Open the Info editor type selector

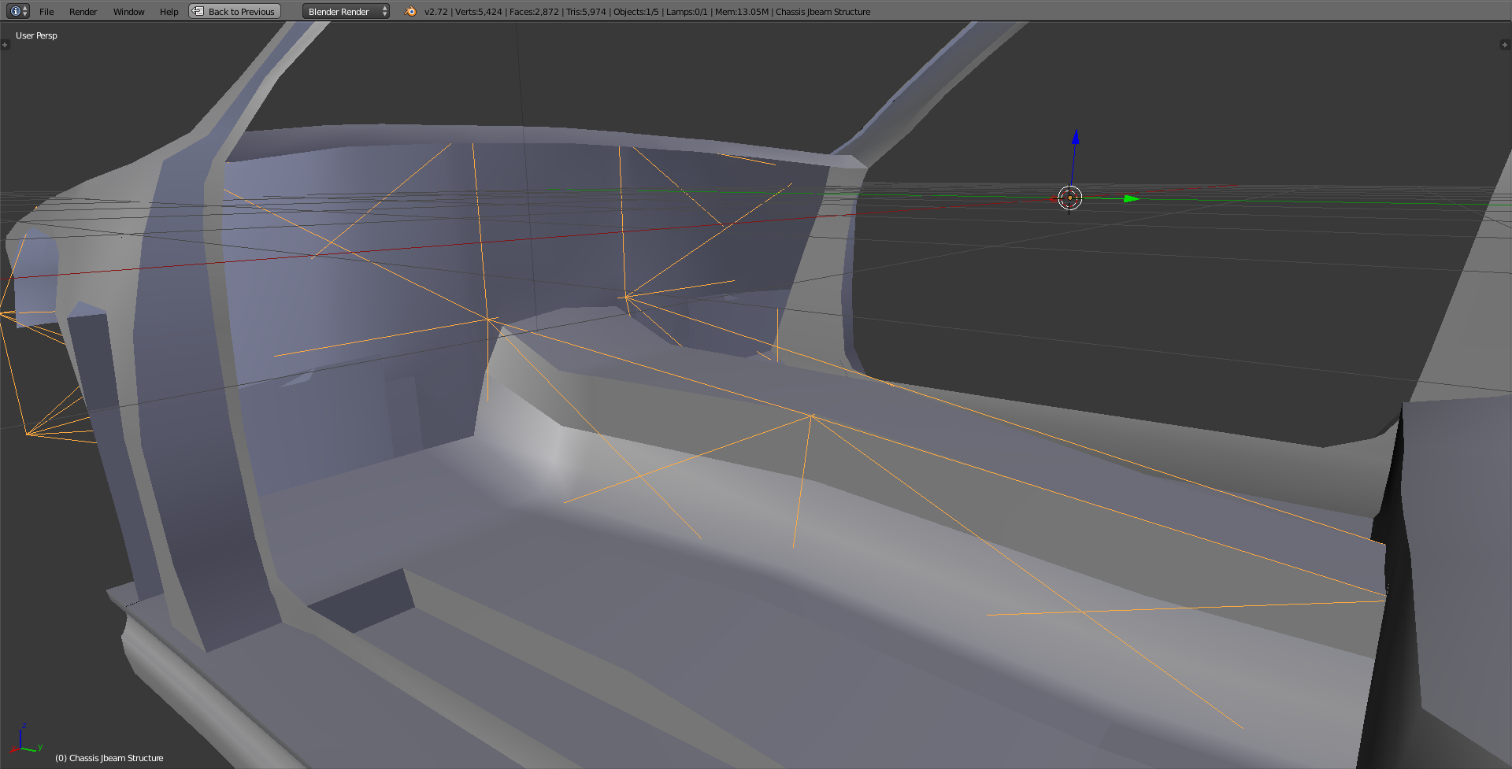pyautogui.click(x=19, y=11)
